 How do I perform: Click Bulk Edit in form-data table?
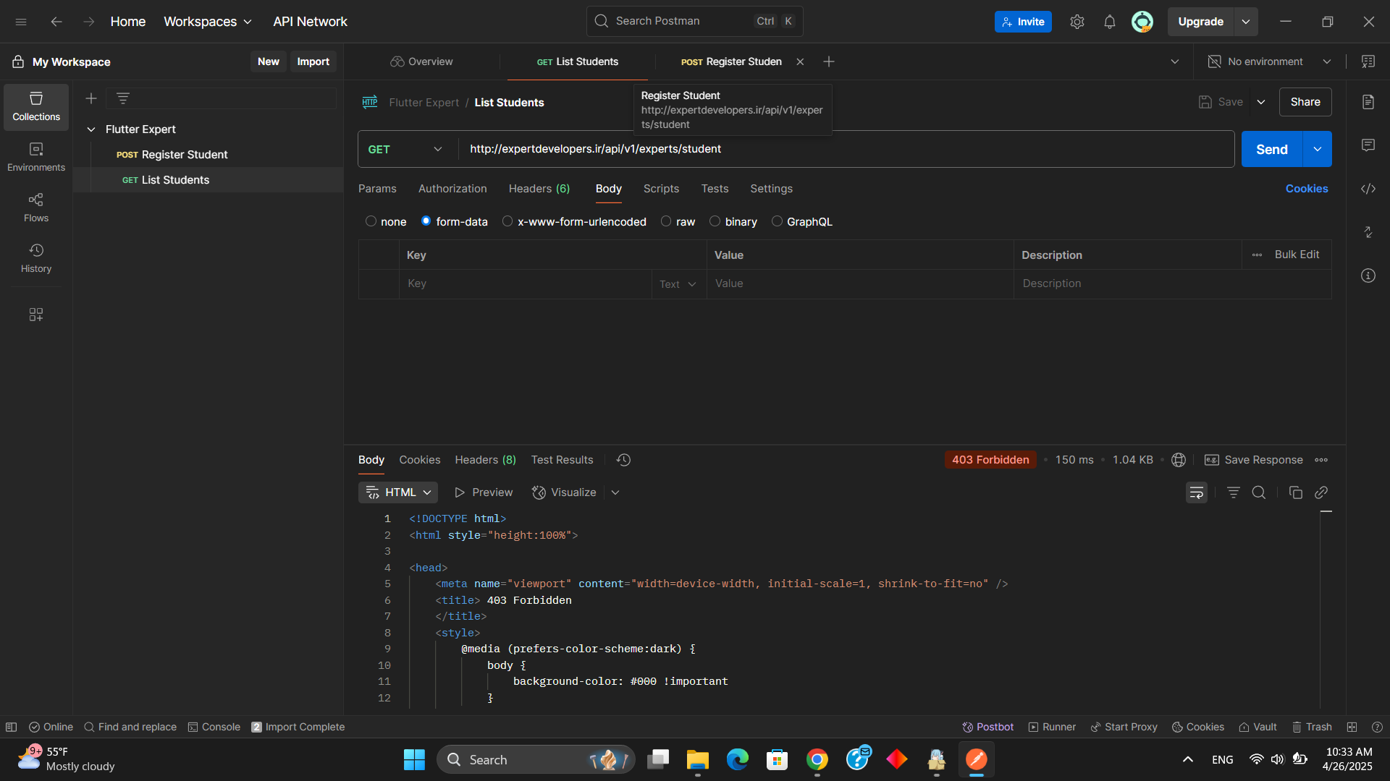(x=1297, y=255)
